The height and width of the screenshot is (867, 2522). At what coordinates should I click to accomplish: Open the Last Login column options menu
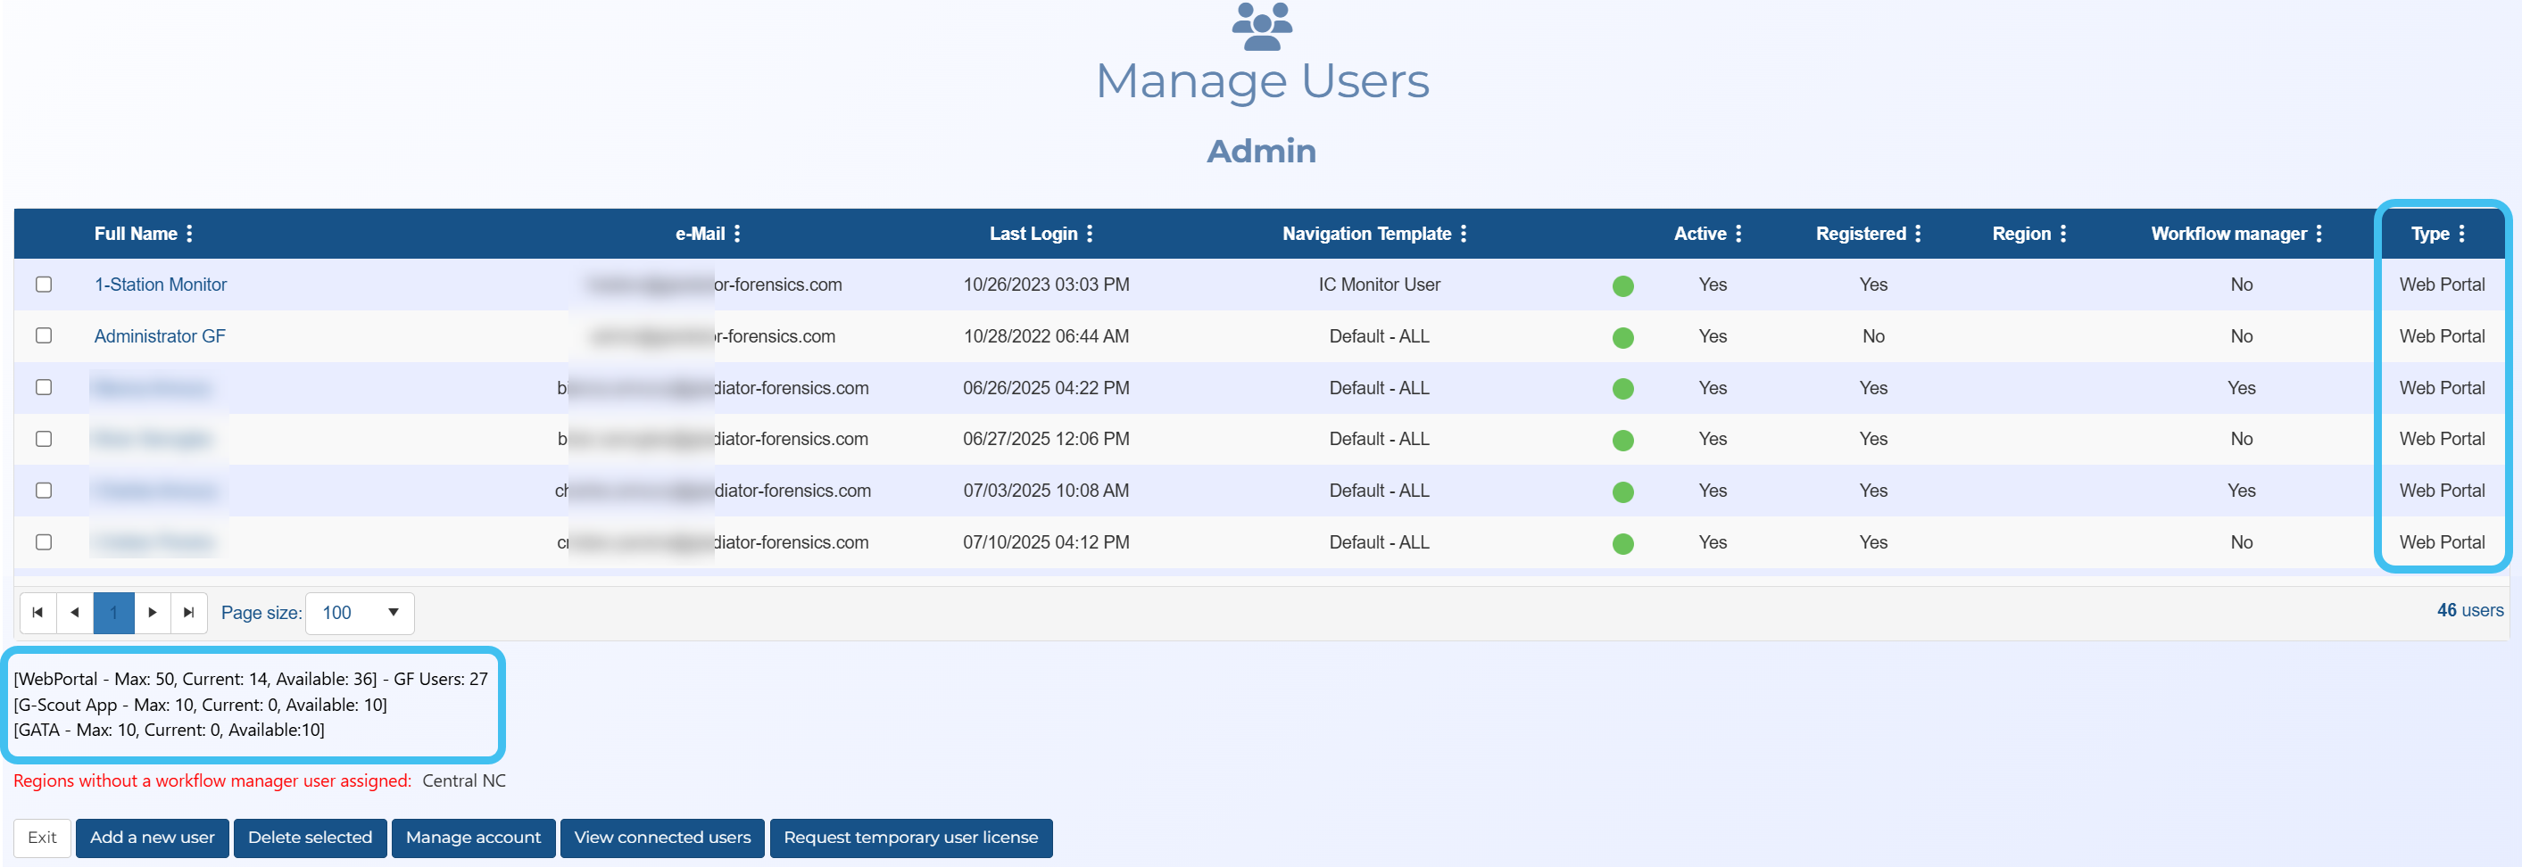point(1090,234)
